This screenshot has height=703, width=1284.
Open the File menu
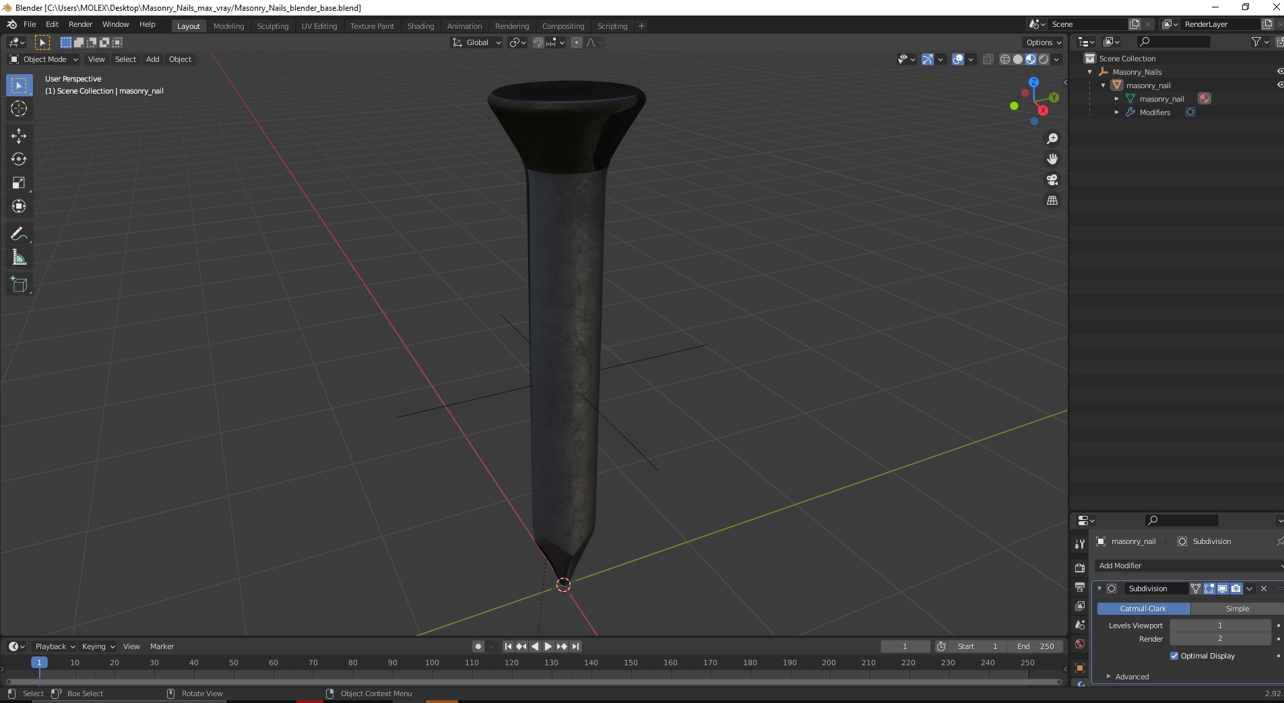[x=30, y=24]
